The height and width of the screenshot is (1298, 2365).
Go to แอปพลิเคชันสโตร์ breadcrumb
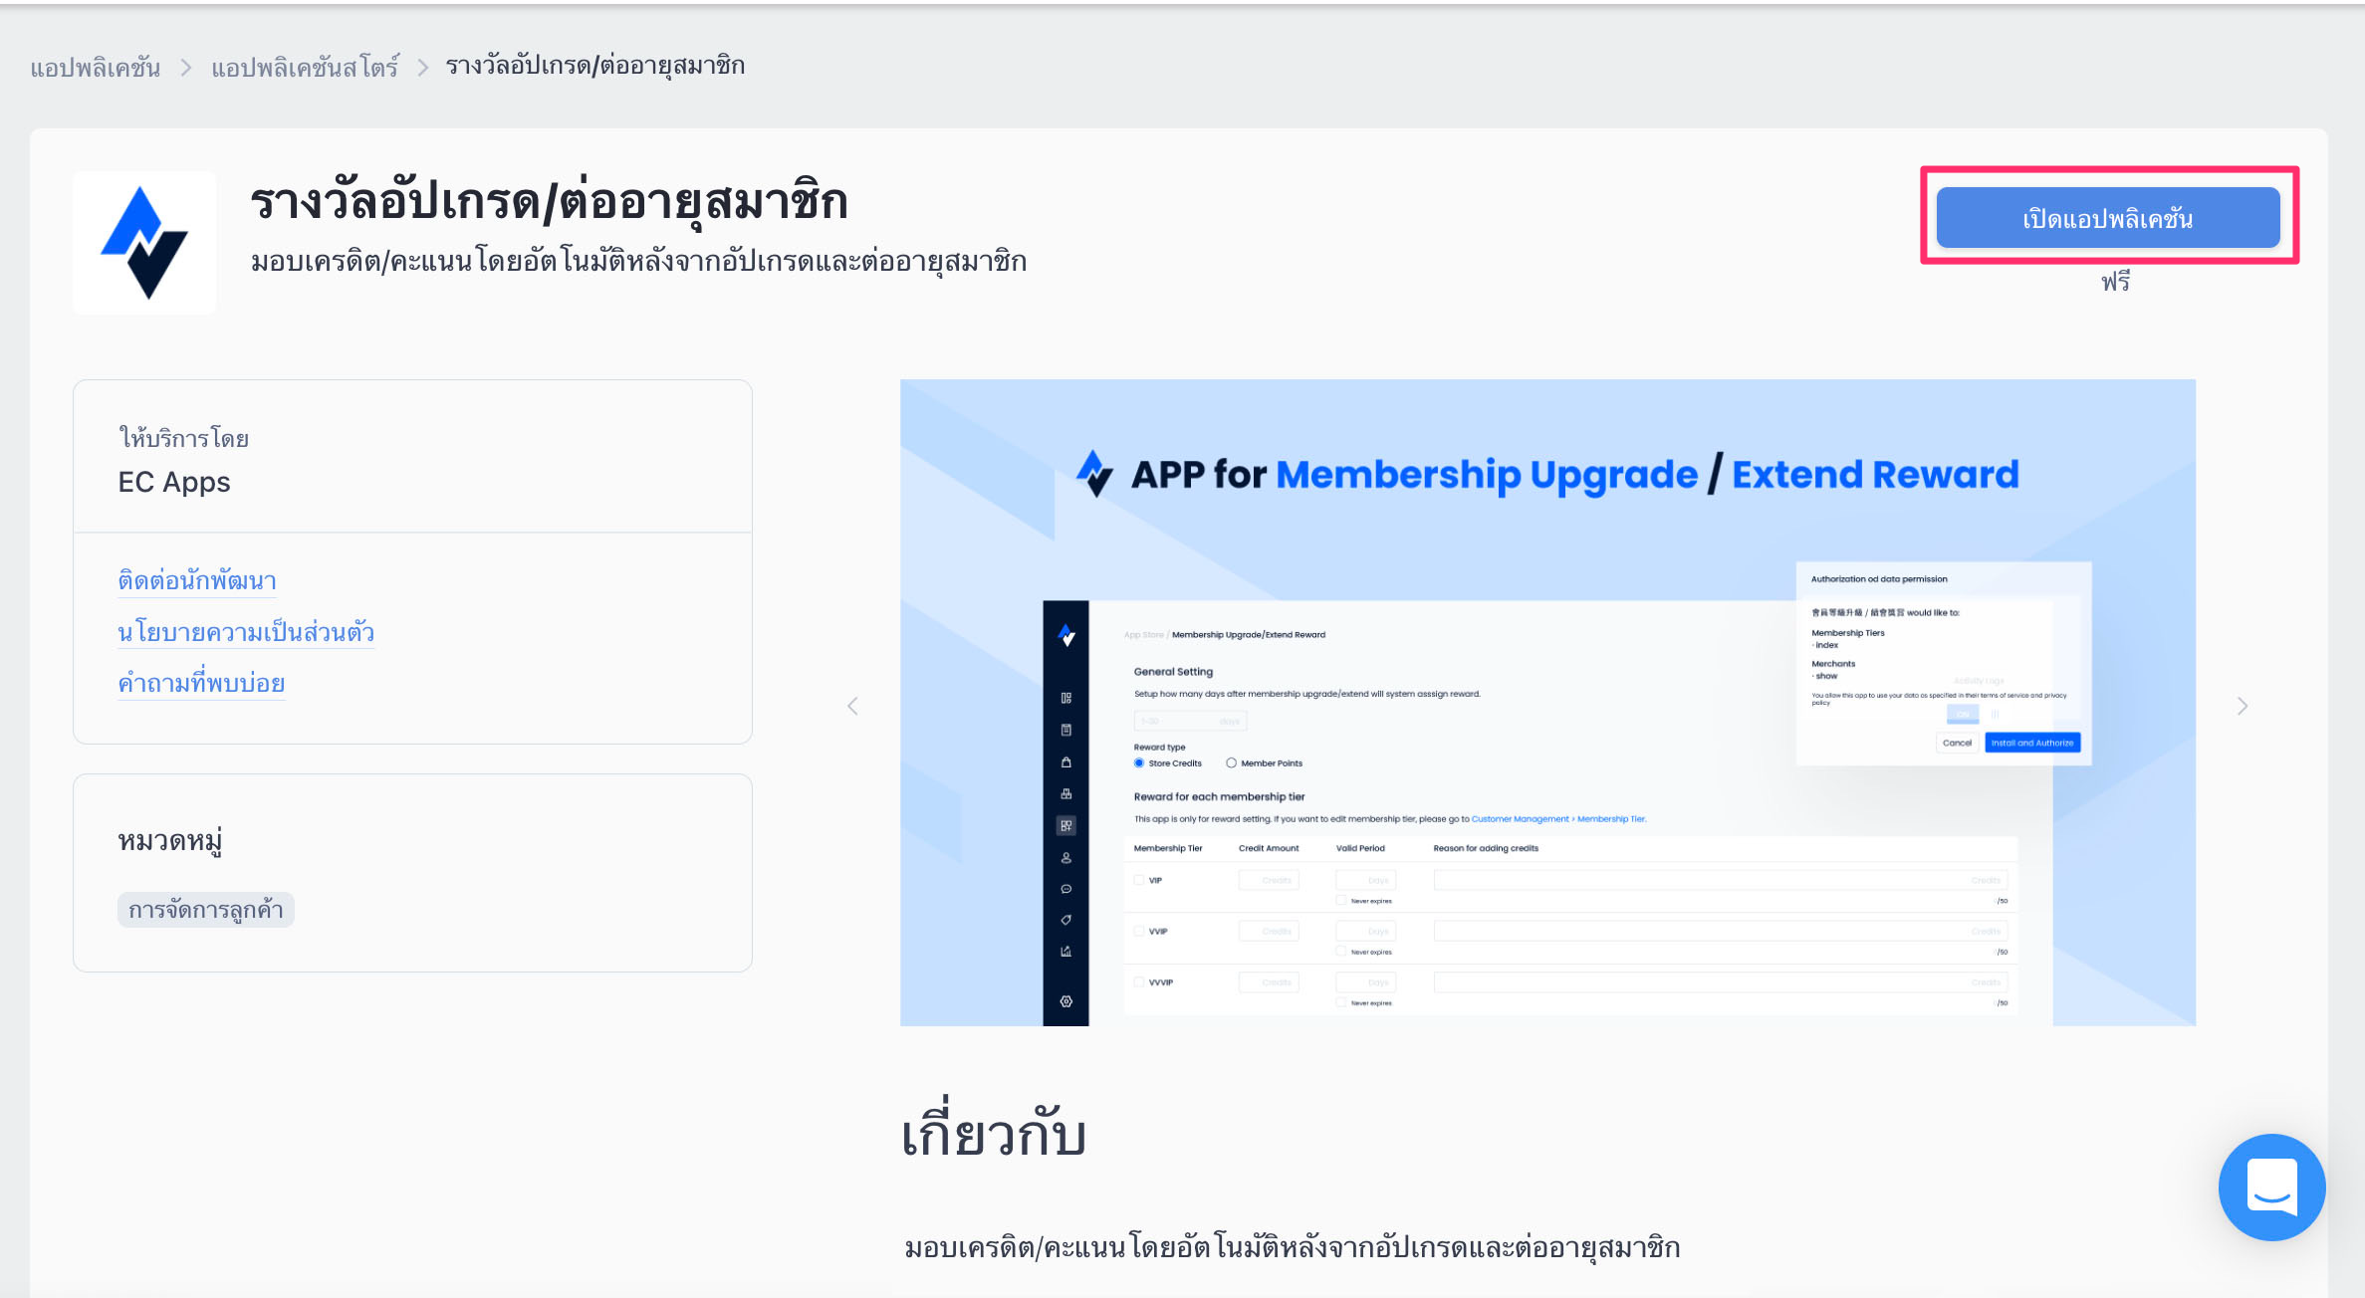[305, 67]
